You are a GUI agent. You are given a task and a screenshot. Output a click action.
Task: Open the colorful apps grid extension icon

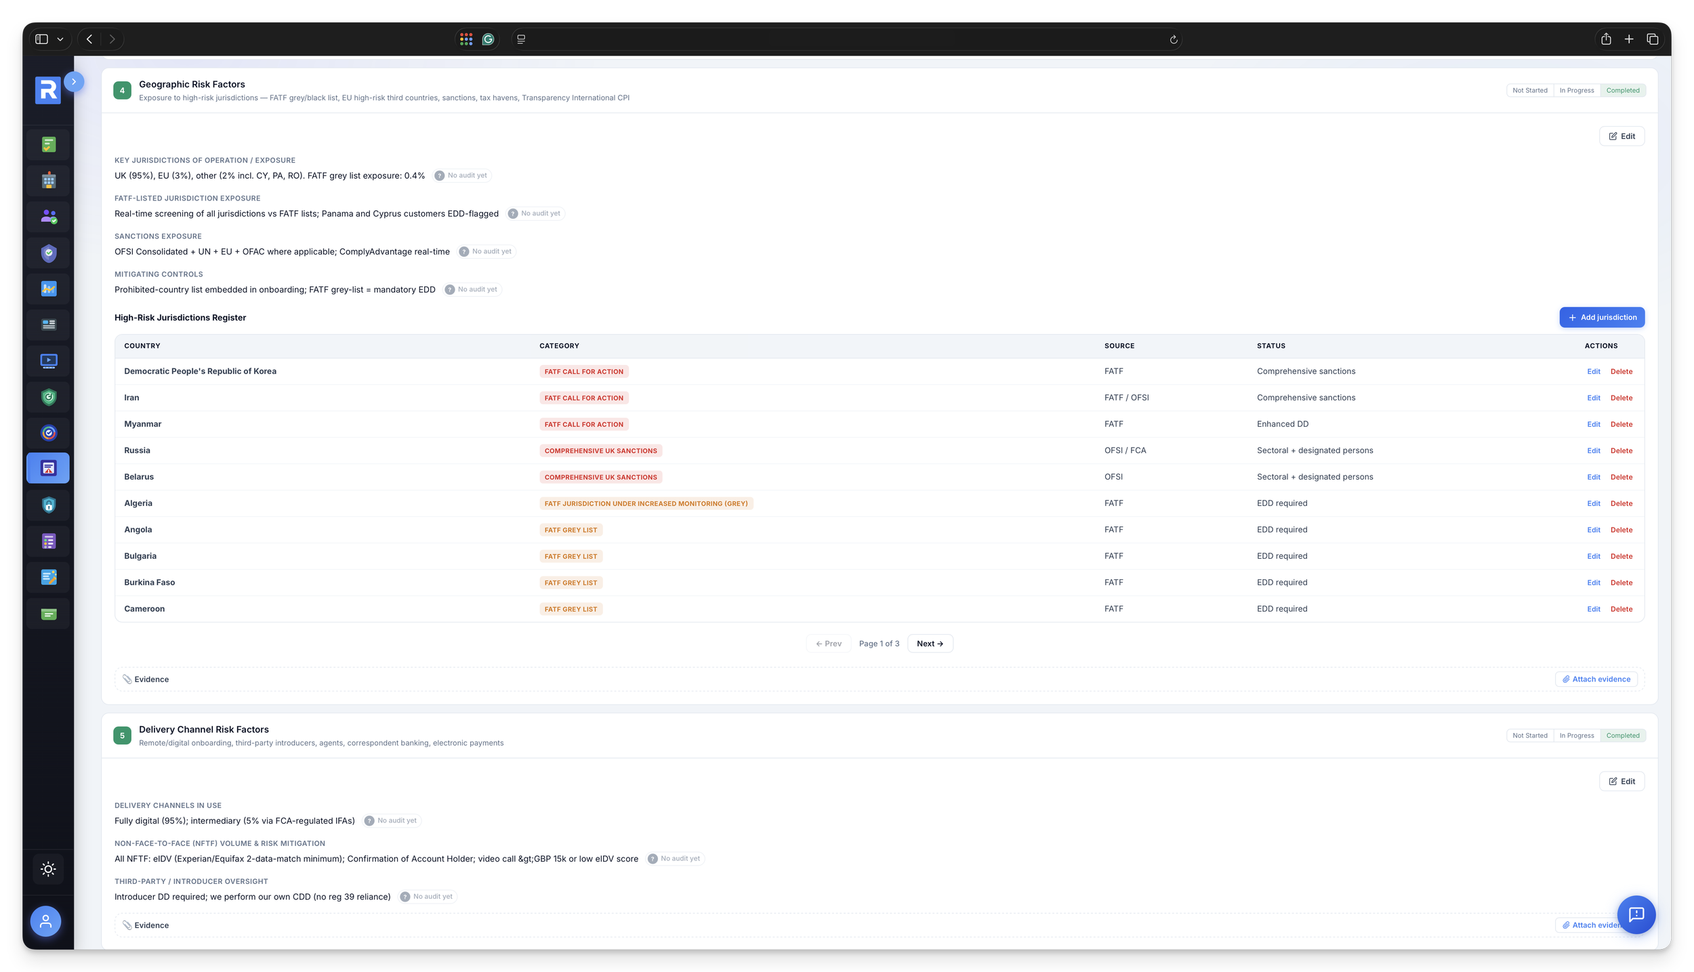coord(466,39)
